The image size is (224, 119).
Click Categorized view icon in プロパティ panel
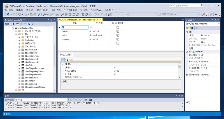click(x=188, y=28)
